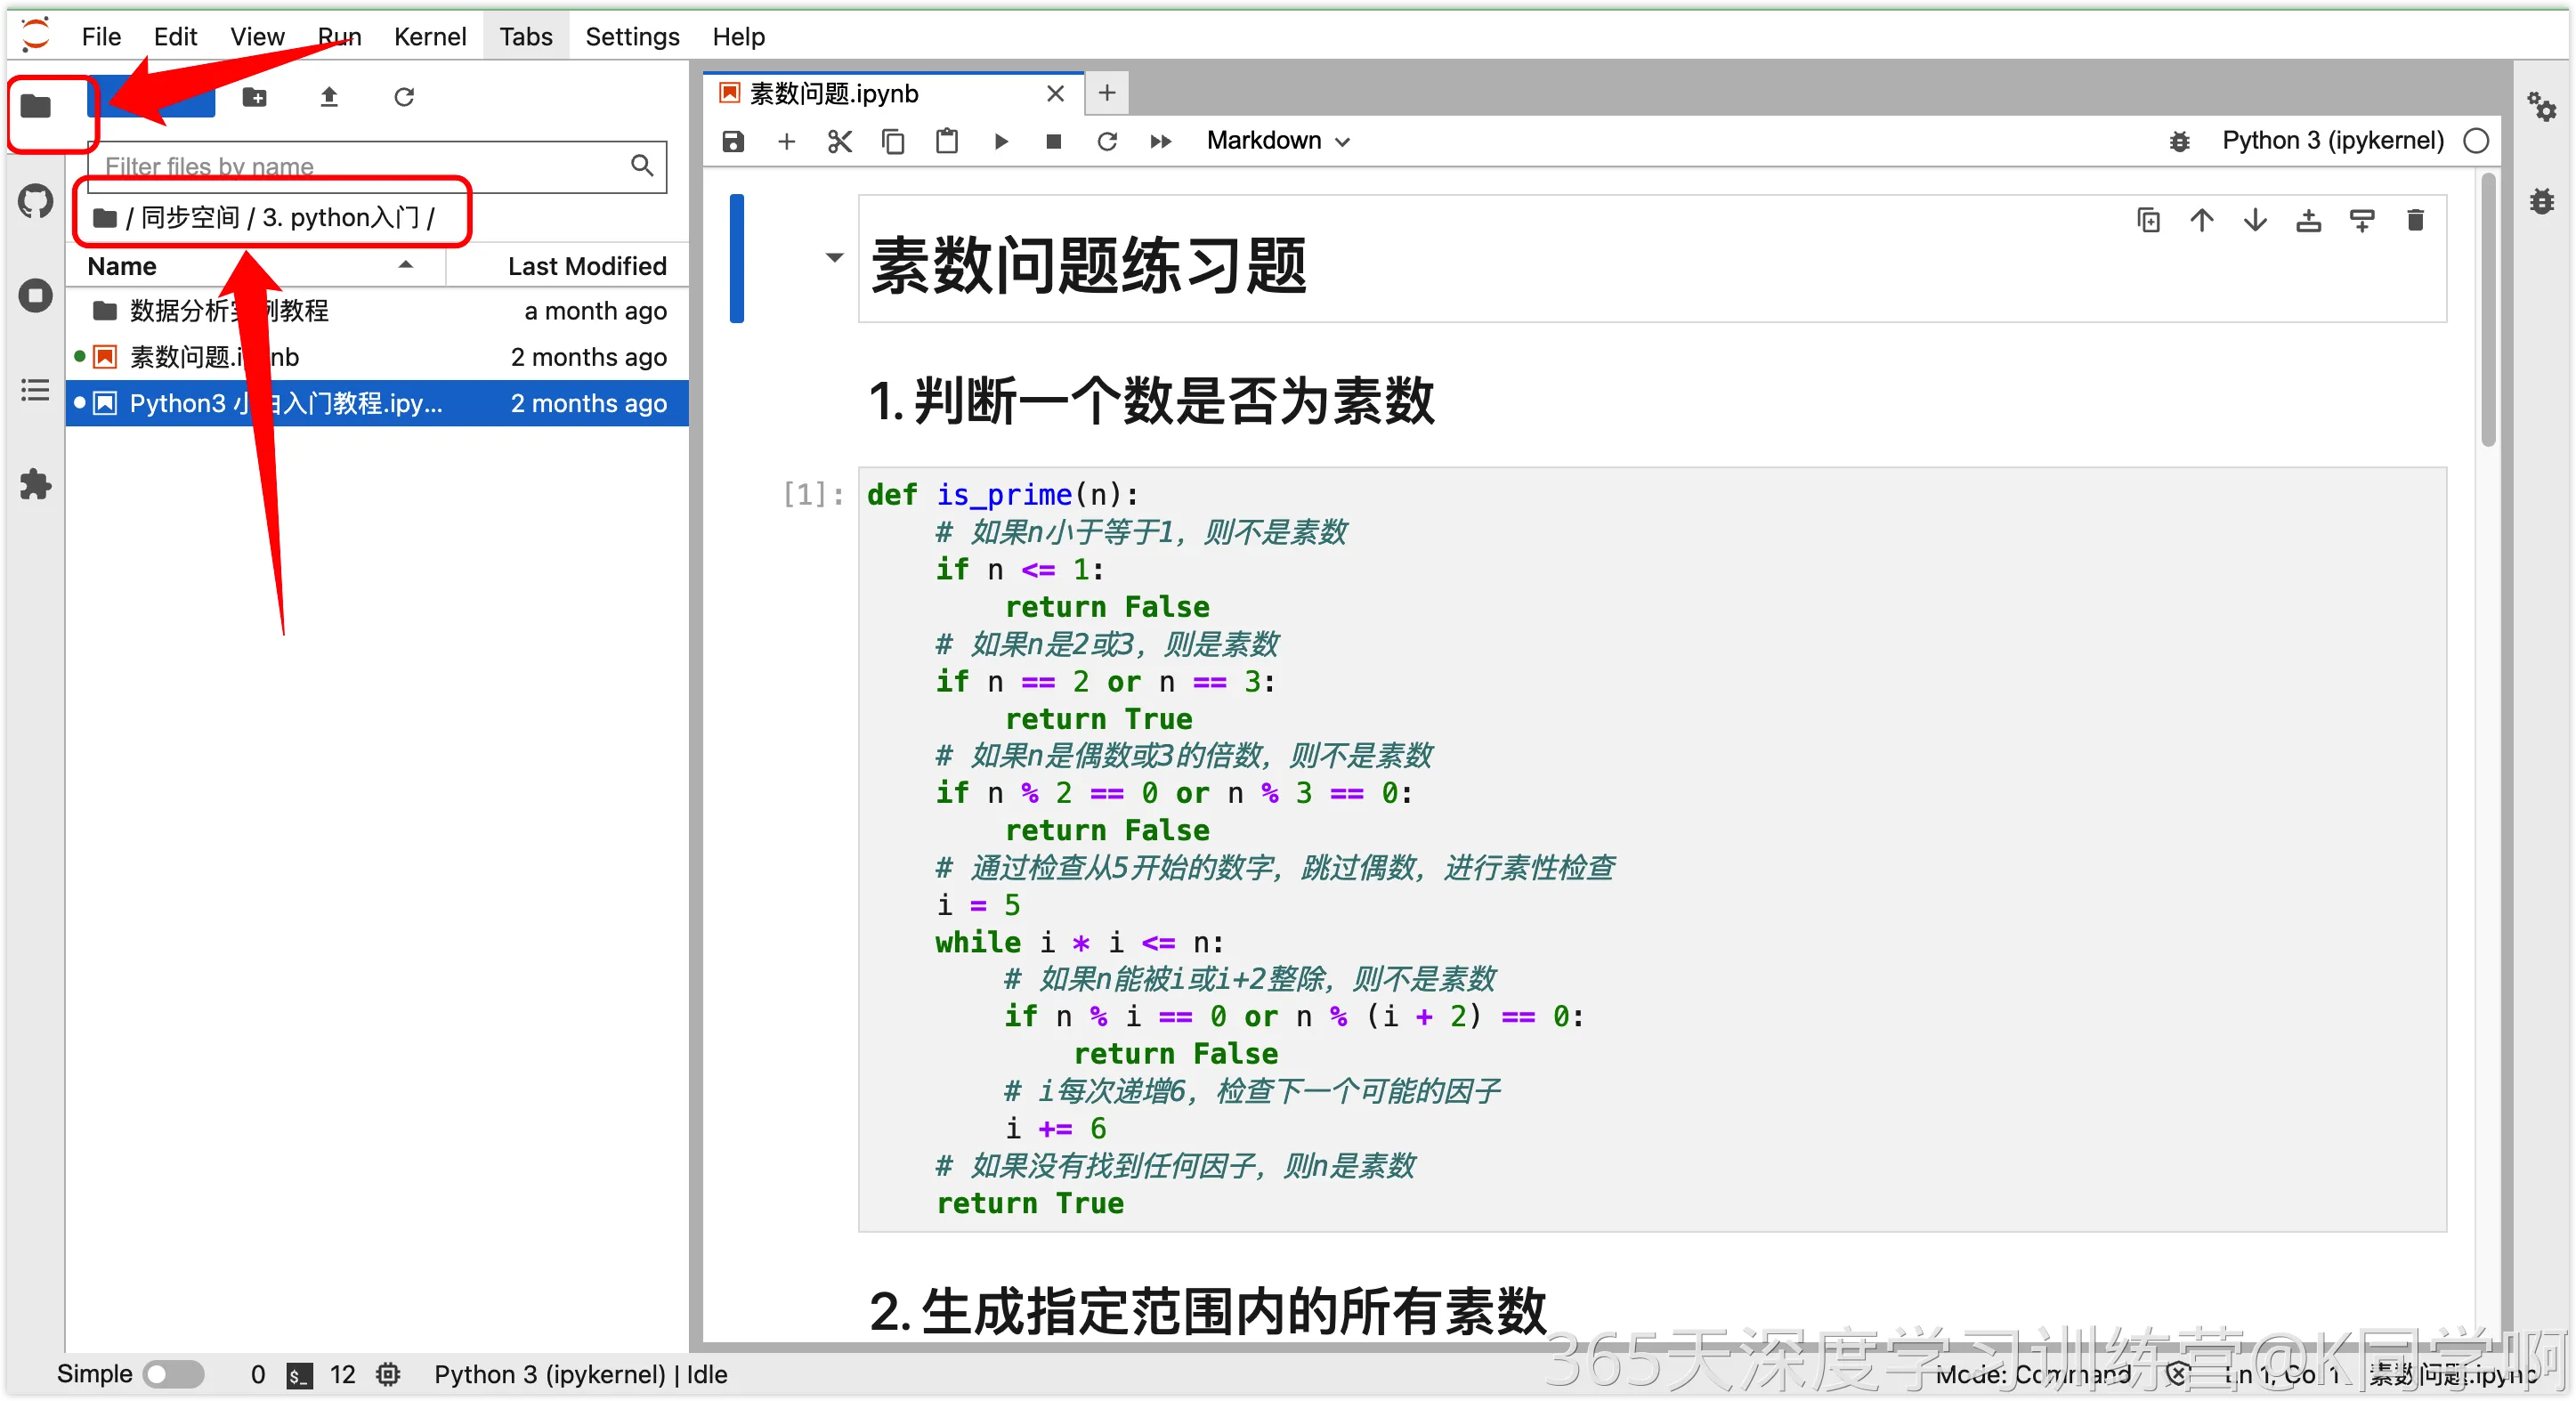Click the blue cell collapse bar
The width and height of the screenshot is (2576, 1401).
pyautogui.click(x=737, y=258)
